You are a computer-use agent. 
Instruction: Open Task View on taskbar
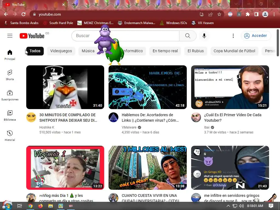click(x=20, y=206)
